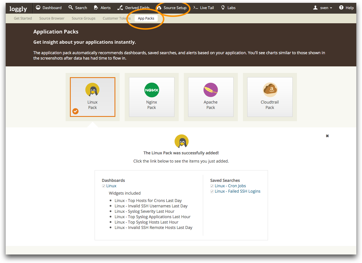Select the Nginx Pack tile
Screen dimensions: 362x263
click(x=152, y=97)
